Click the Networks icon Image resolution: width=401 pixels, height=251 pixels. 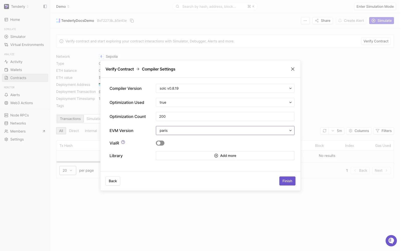(6, 123)
